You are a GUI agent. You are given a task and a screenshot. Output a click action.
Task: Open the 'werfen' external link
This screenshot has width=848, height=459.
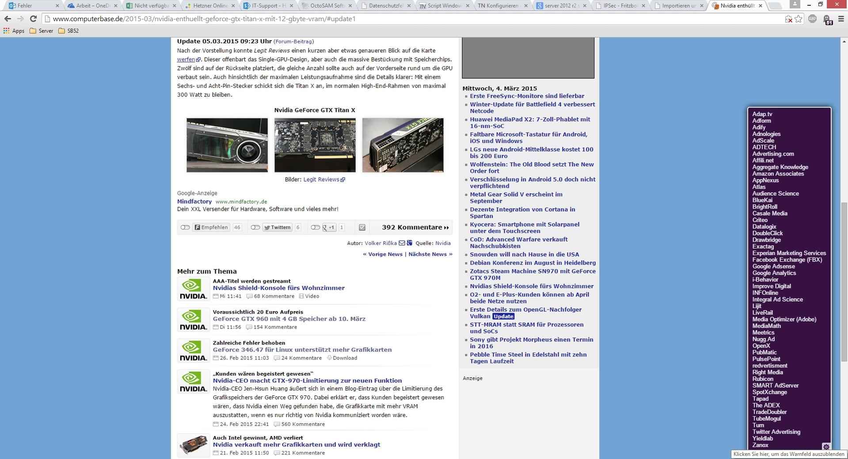click(x=189, y=59)
